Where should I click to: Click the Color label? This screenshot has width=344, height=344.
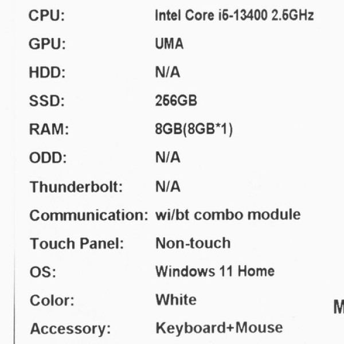pyautogui.click(x=52, y=300)
